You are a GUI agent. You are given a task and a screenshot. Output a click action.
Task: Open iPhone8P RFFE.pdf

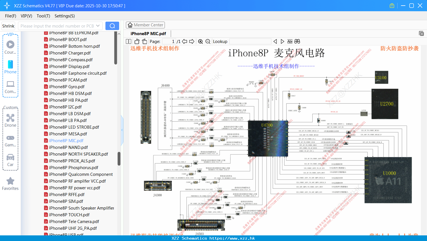coord(67,195)
